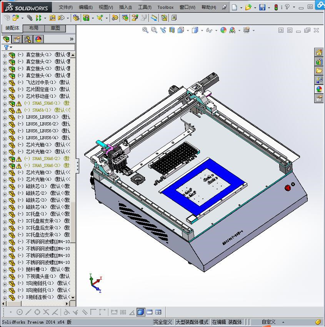Select the Previous View icon
Screen dimensions: 325x327
pos(163,30)
